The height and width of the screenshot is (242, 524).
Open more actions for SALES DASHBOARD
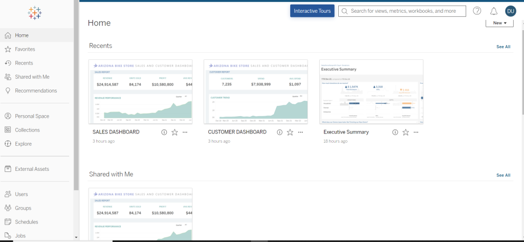click(x=185, y=132)
